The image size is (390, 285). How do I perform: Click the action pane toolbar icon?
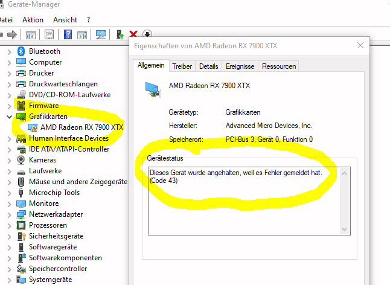coord(82,35)
